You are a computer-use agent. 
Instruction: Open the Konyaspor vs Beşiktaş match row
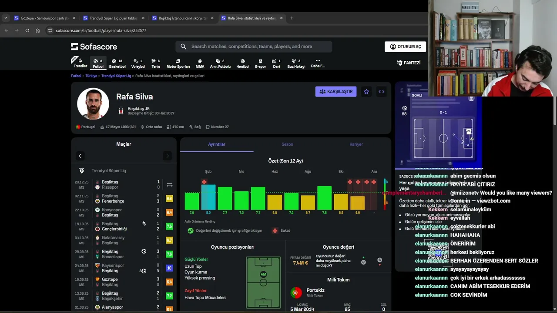(124, 213)
